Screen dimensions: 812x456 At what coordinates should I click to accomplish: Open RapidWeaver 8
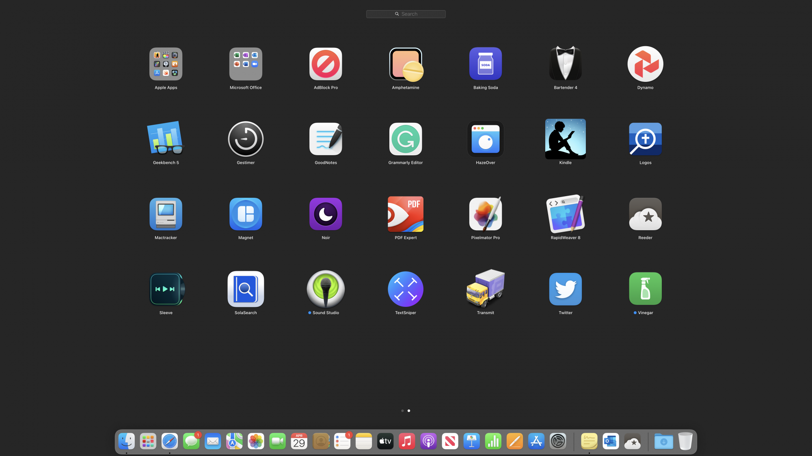565,214
